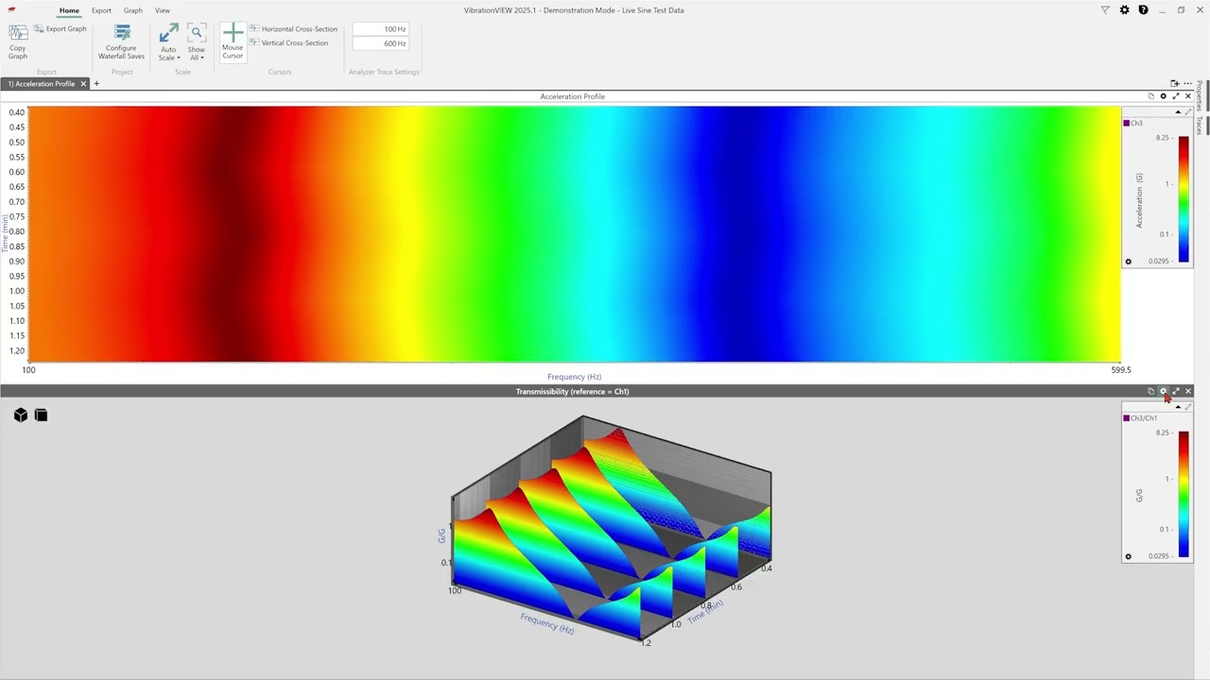
Task: Click the 3D cube view icon
Action: coord(20,415)
